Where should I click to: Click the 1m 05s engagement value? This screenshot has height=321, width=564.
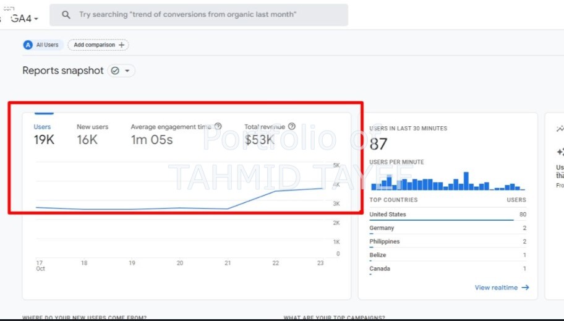152,140
